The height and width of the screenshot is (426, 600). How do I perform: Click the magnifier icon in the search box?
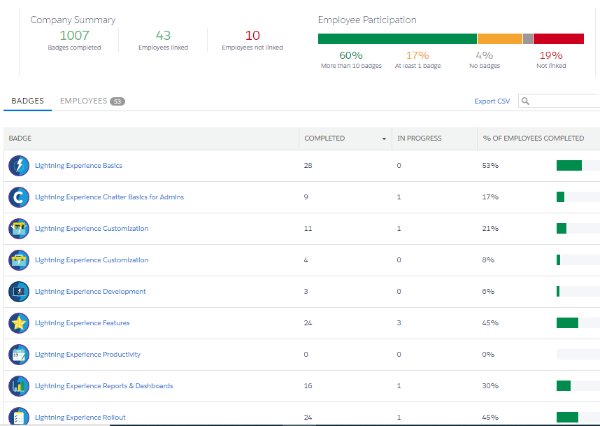coord(525,101)
